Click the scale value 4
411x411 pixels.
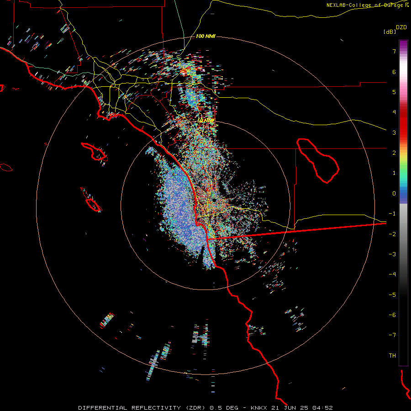[394, 112]
